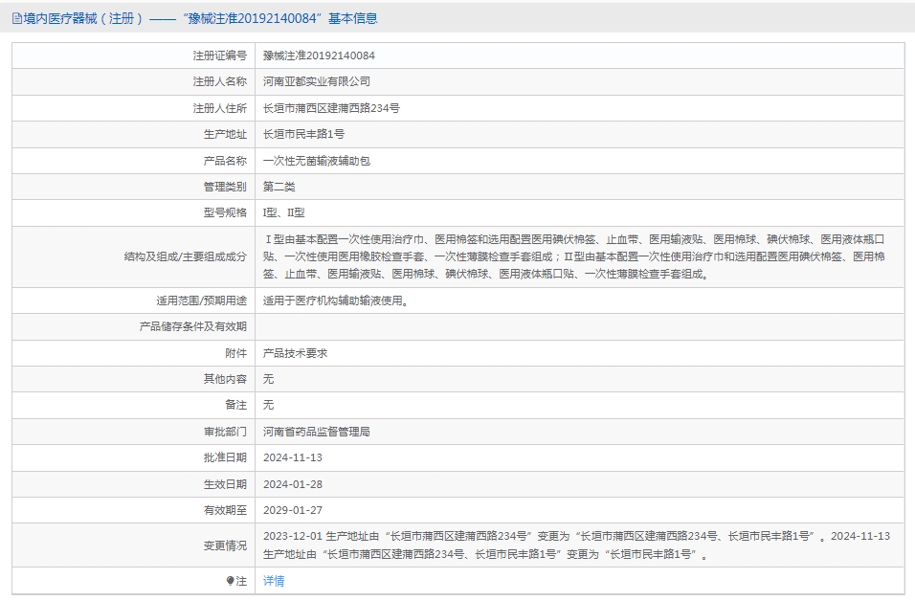Select model specification Ⅰ型、Ⅱ型
Image resolution: width=915 pixels, height=601 pixels.
[x=283, y=212]
